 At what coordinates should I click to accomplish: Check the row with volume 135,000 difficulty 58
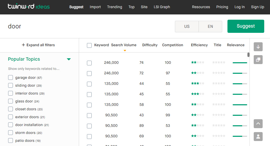89,105
